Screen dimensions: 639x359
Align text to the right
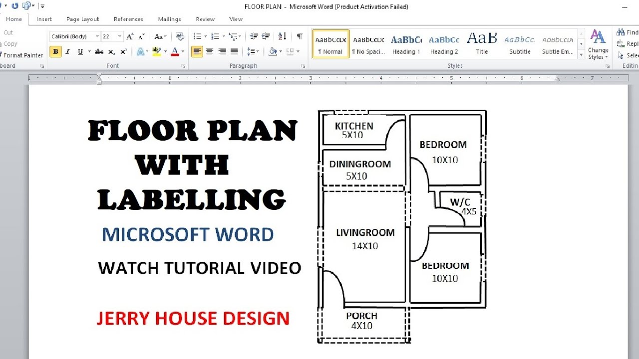click(222, 51)
